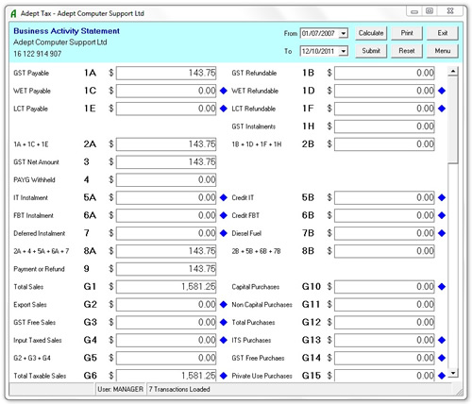The image size is (472, 404).
Task: Click the Calculate button
Action: [x=371, y=33]
